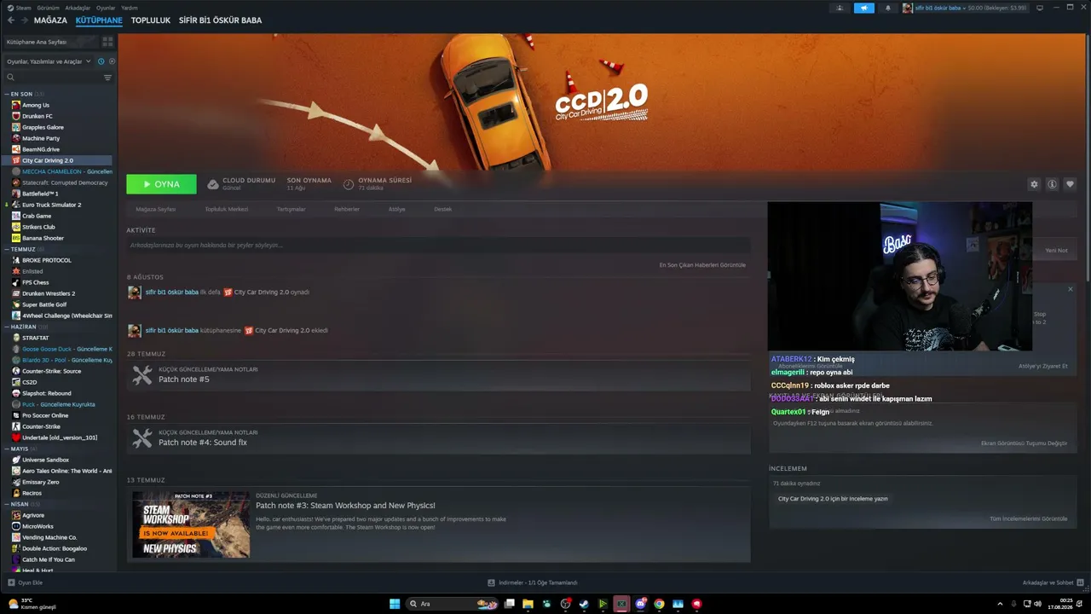Open the Destek link
The width and height of the screenshot is (1091, 614).
443,209
